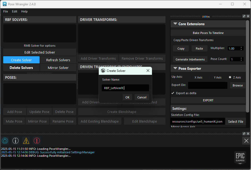This screenshot has width=251, height=170.
Task: Click Remove Driver Transforms
Action: coord(142,58)
